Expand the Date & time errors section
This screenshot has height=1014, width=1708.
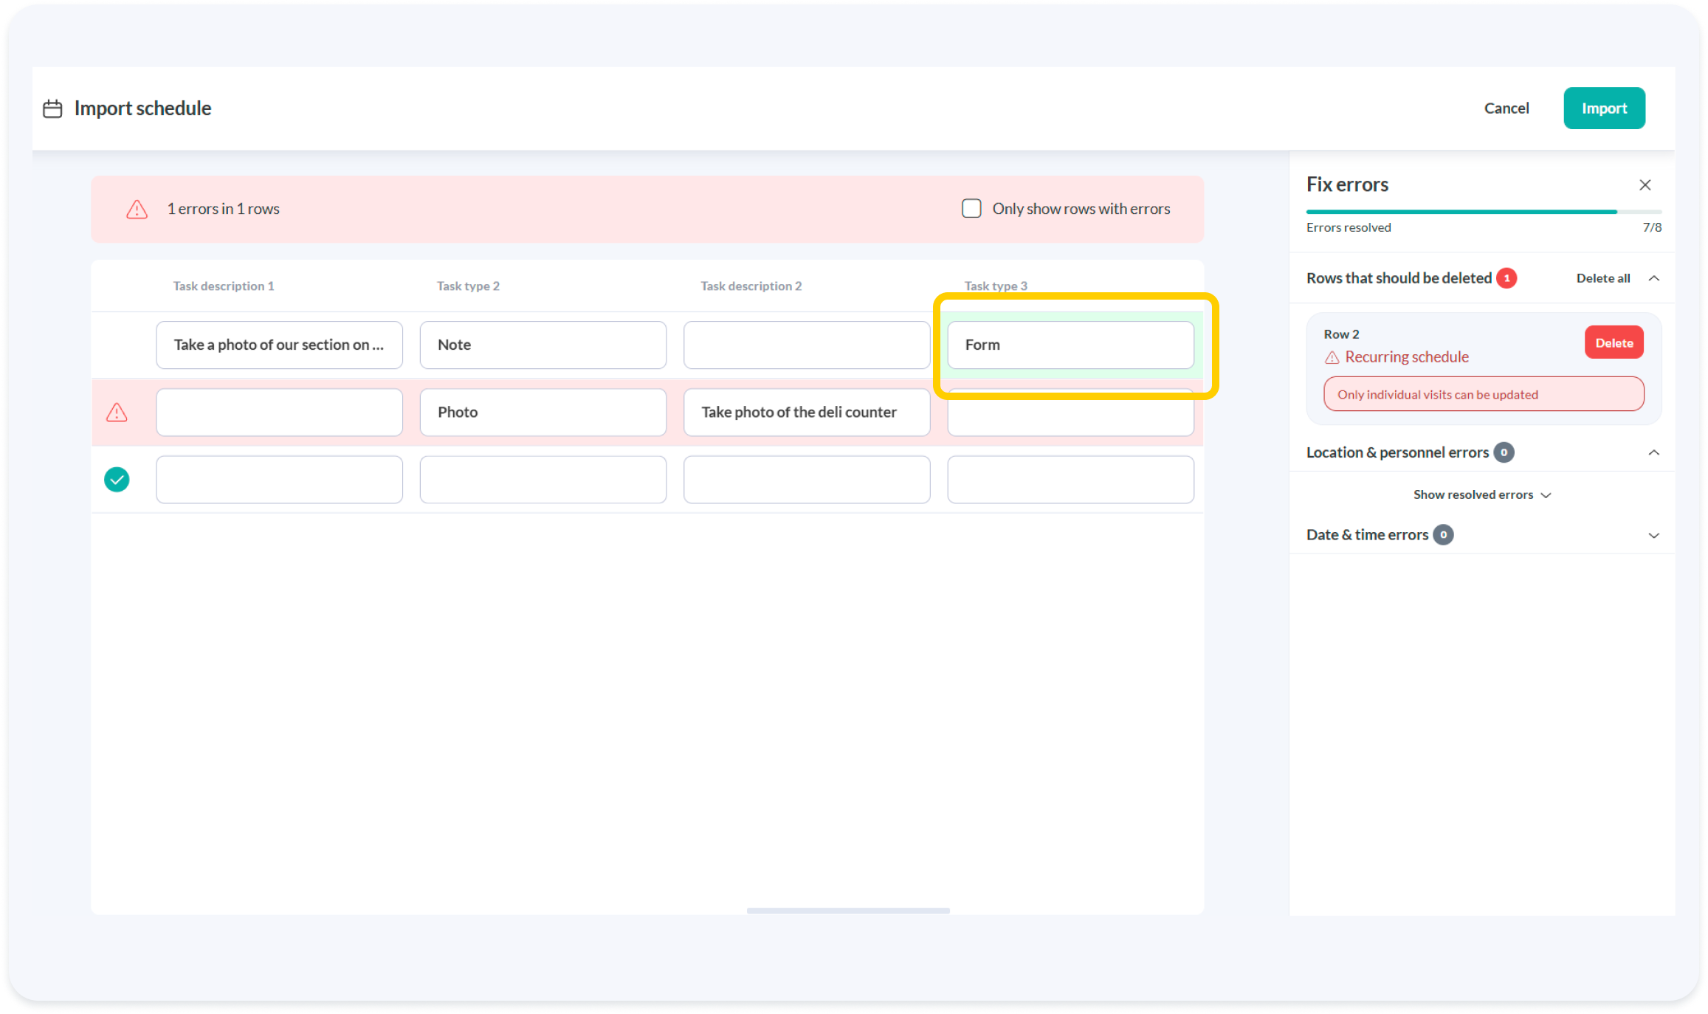pyautogui.click(x=1653, y=535)
